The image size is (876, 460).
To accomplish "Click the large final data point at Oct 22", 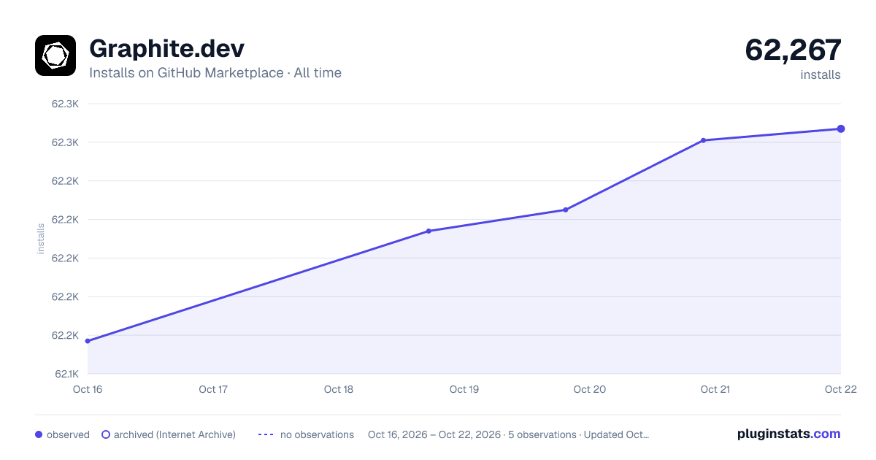I will pos(841,129).
